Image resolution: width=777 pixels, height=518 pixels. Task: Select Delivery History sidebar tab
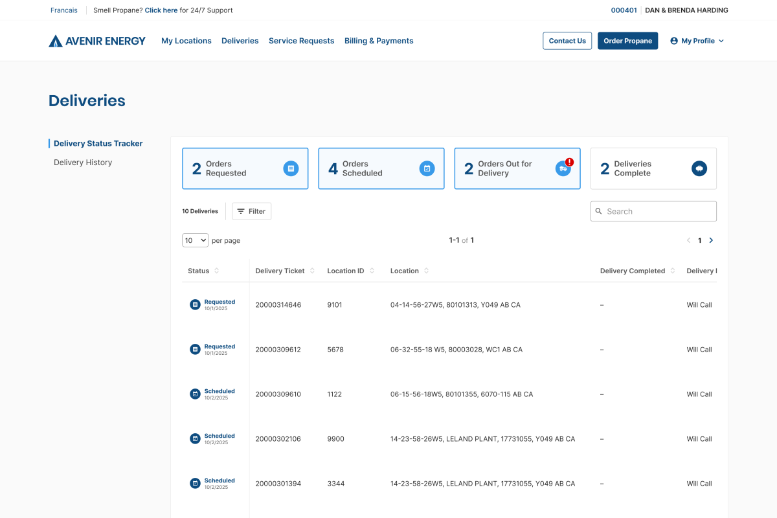[x=83, y=163]
